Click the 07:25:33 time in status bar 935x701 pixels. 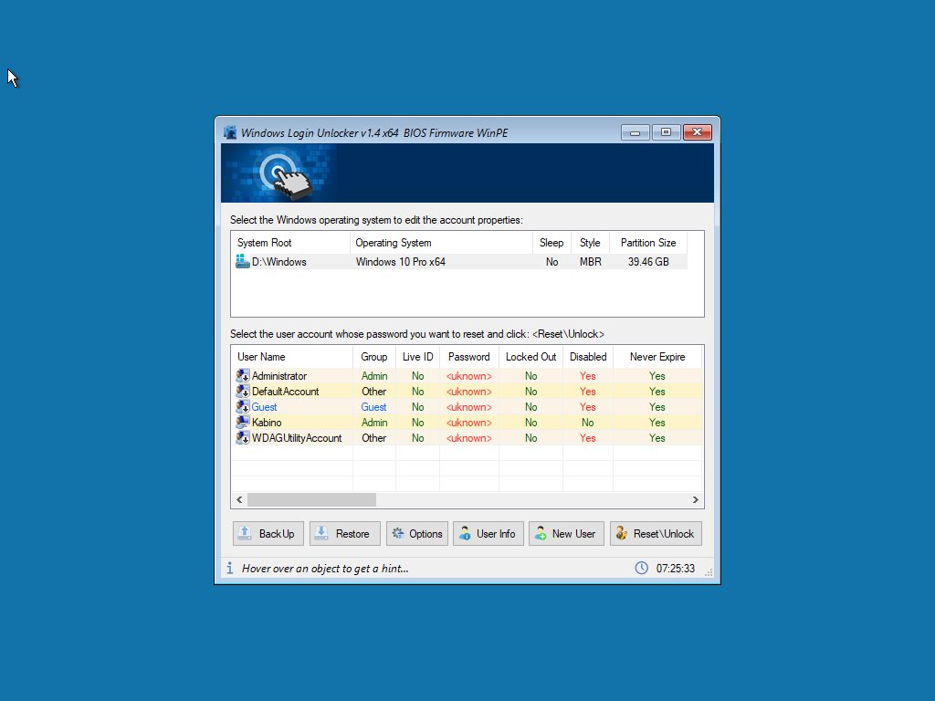(676, 568)
